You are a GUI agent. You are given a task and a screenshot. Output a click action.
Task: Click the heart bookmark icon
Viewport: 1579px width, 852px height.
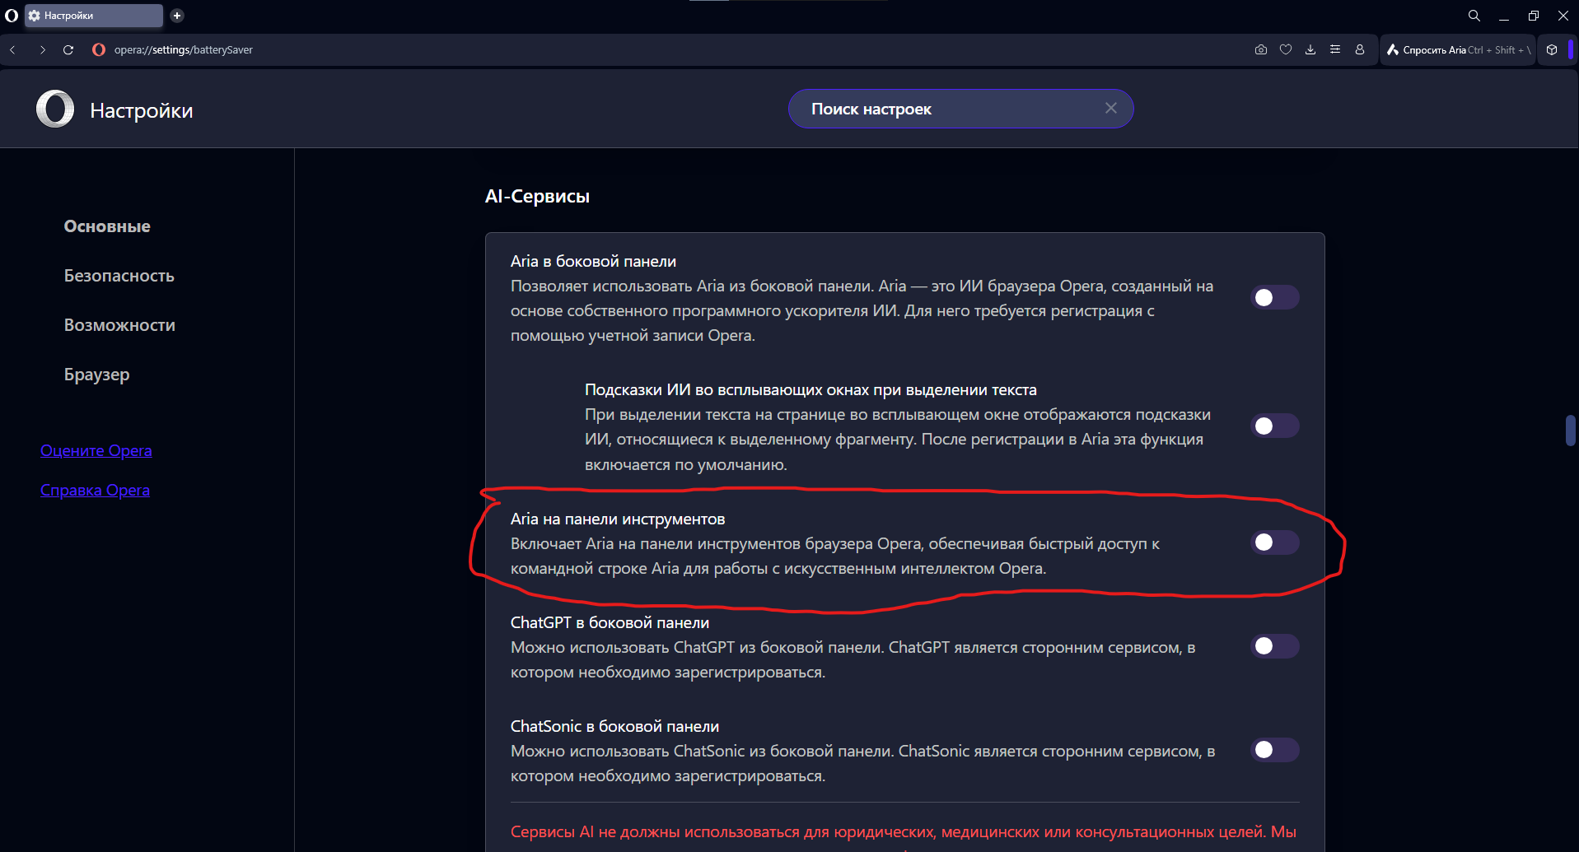click(1285, 49)
